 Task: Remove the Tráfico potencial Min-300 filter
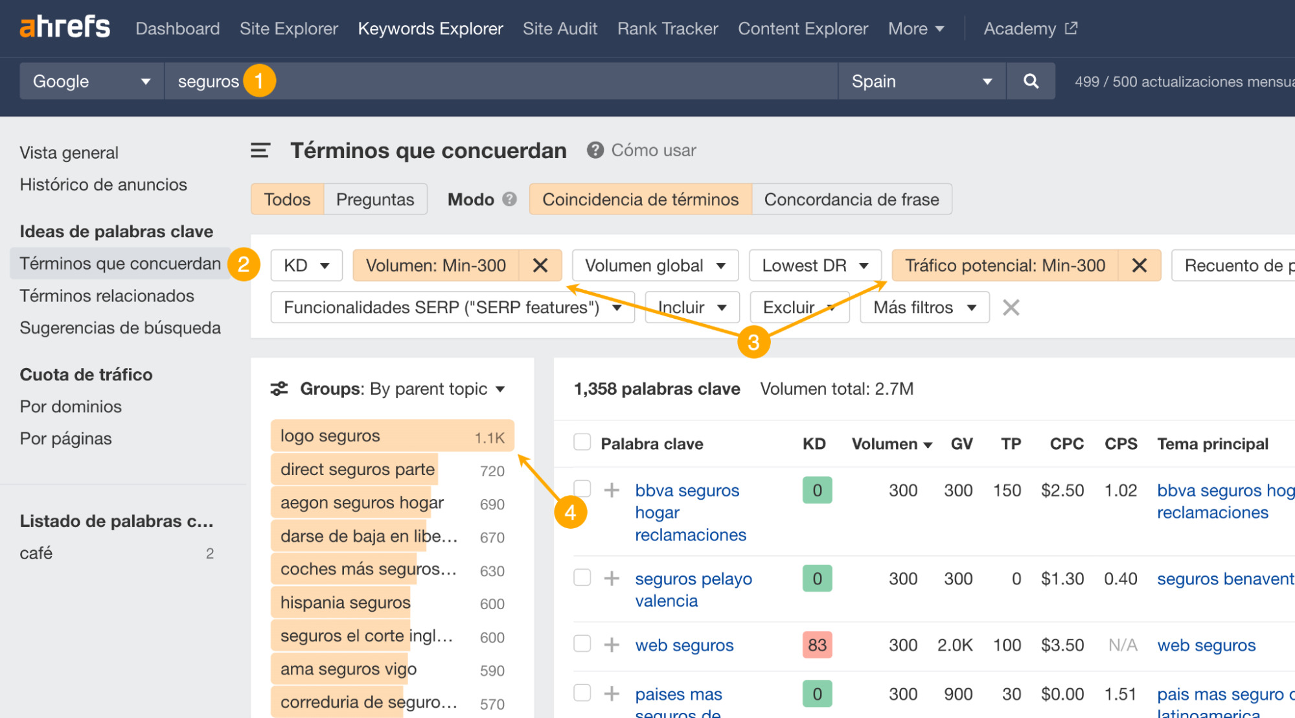coord(1140,265)
